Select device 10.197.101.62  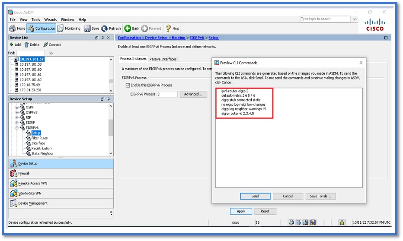[x=31, y=80]
